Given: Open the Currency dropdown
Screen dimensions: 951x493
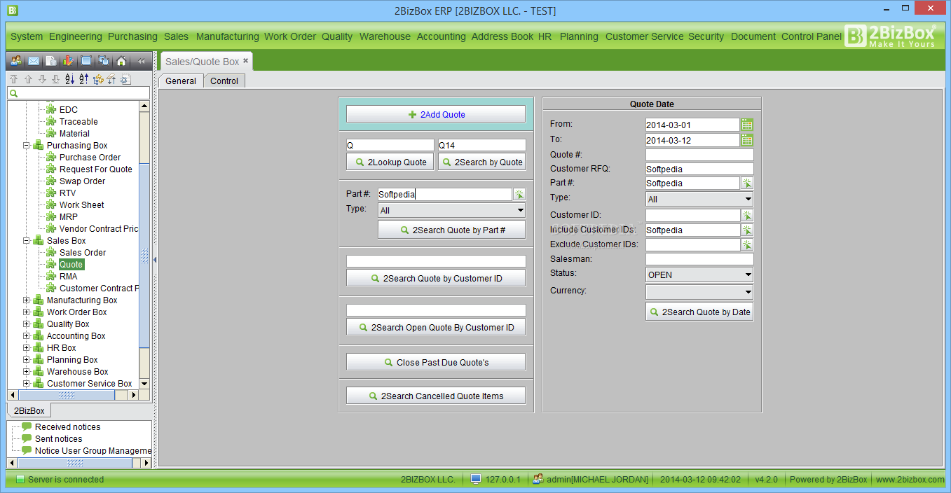Looking at the screenshot, I should [699, 292].
